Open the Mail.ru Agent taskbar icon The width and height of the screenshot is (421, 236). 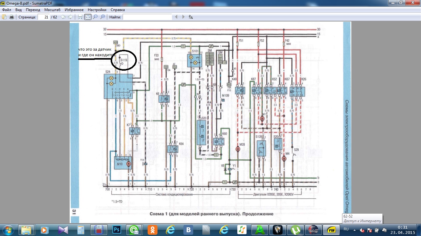click(x=134, y=230)
